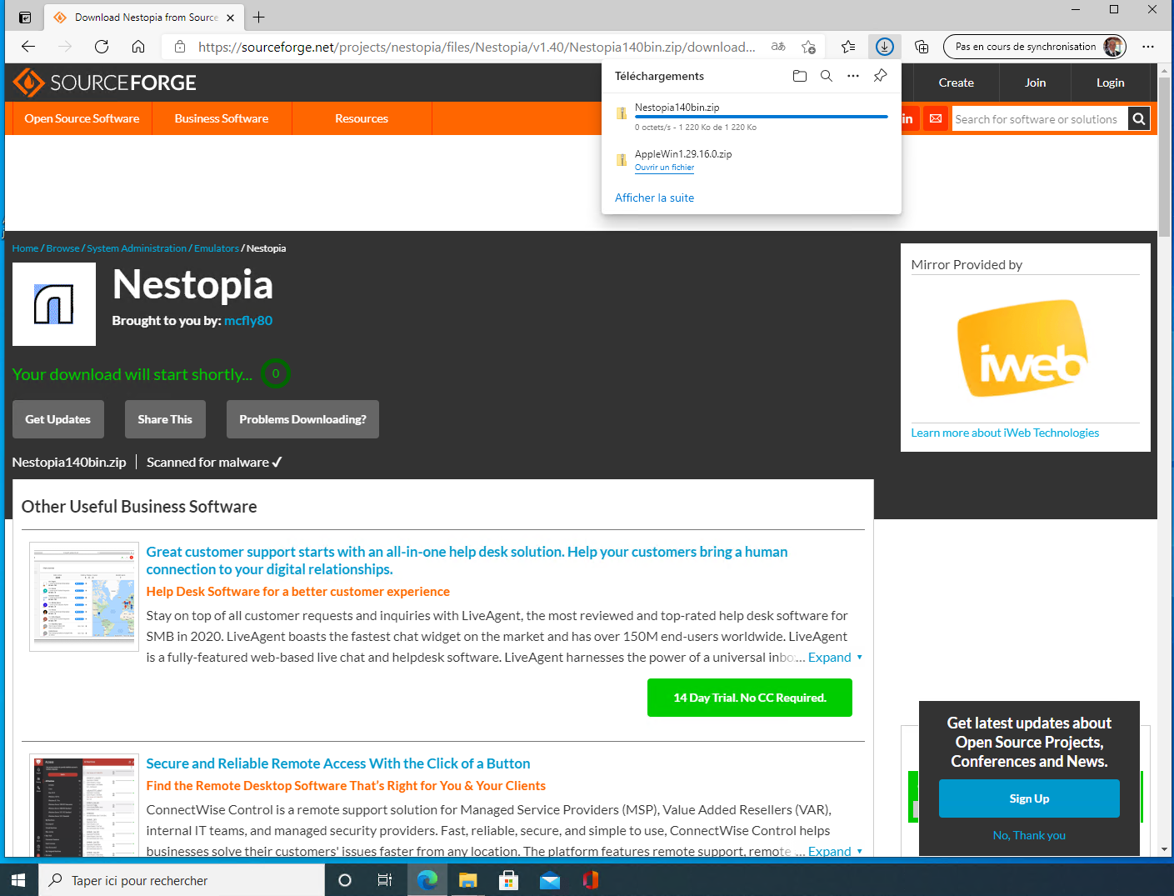This screenshot has width=1174, height=896.
Task: Open the profile sync status button
Action: pos(1034,47)
